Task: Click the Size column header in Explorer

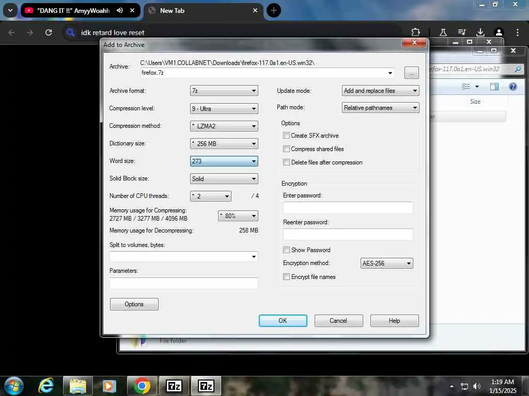Action: pos(475,102)
